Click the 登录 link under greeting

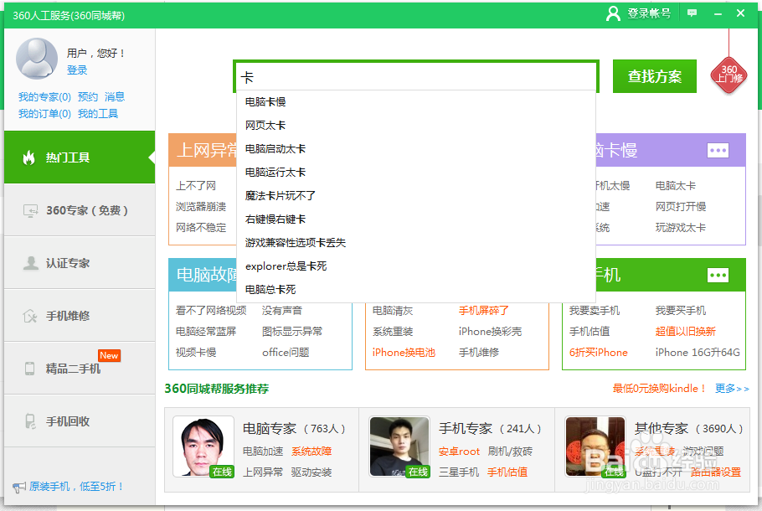coord(77,70)
